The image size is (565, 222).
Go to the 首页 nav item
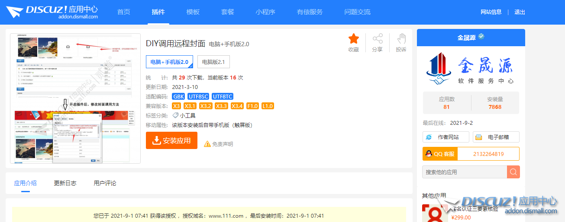pyautogui.click(x=124, y=12)
